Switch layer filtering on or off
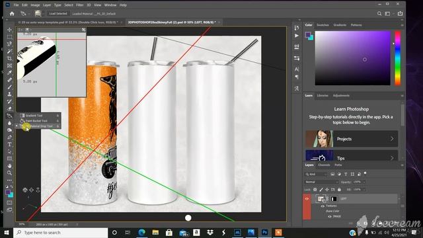This screenshot has height=238, width=423. 365,173
